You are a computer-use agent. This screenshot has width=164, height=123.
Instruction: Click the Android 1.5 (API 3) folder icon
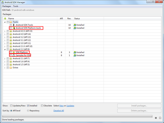click(11, 64)
